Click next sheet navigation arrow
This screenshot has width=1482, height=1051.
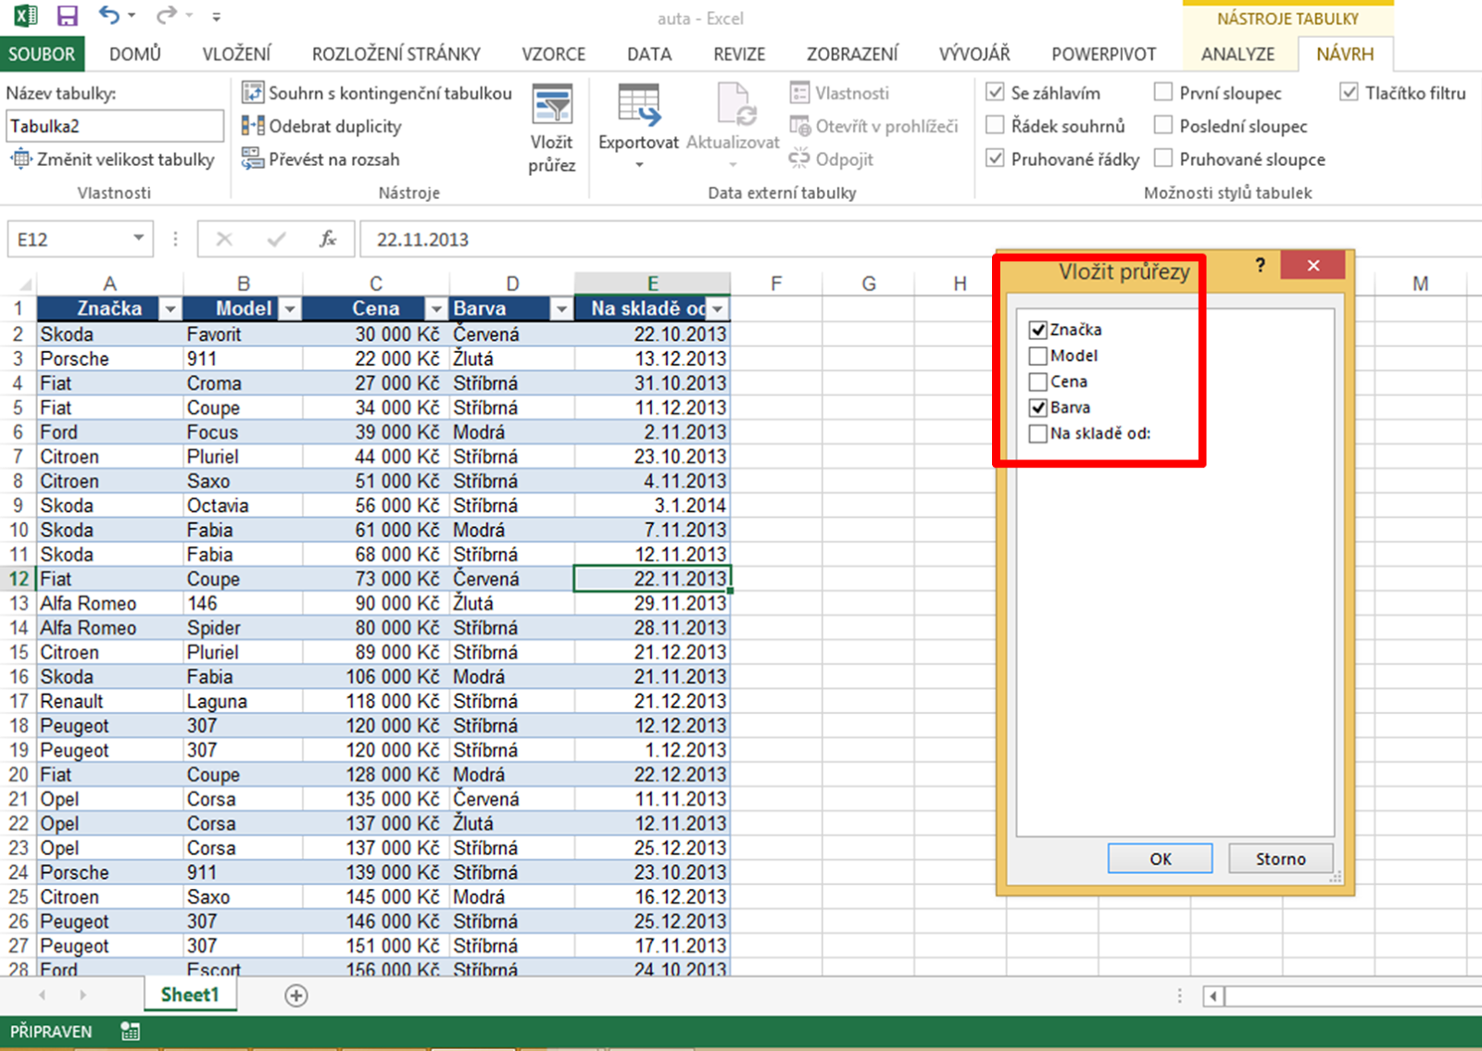[82, 995]
